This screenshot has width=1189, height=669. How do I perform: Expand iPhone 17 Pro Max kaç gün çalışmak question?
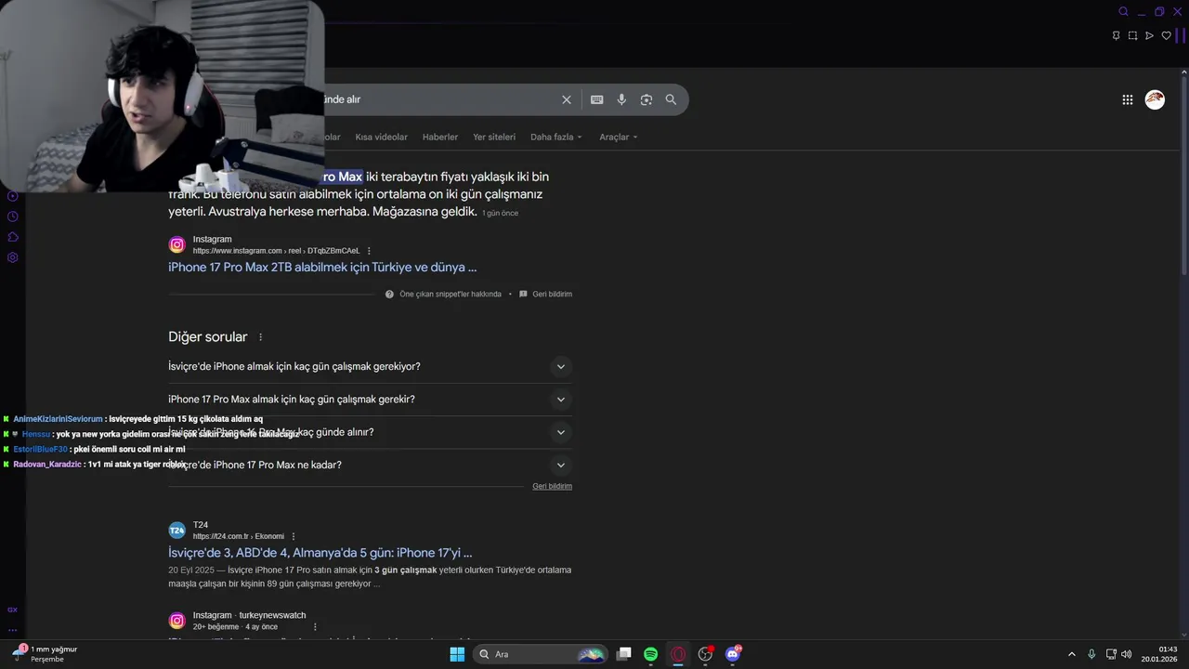(560, 400)
